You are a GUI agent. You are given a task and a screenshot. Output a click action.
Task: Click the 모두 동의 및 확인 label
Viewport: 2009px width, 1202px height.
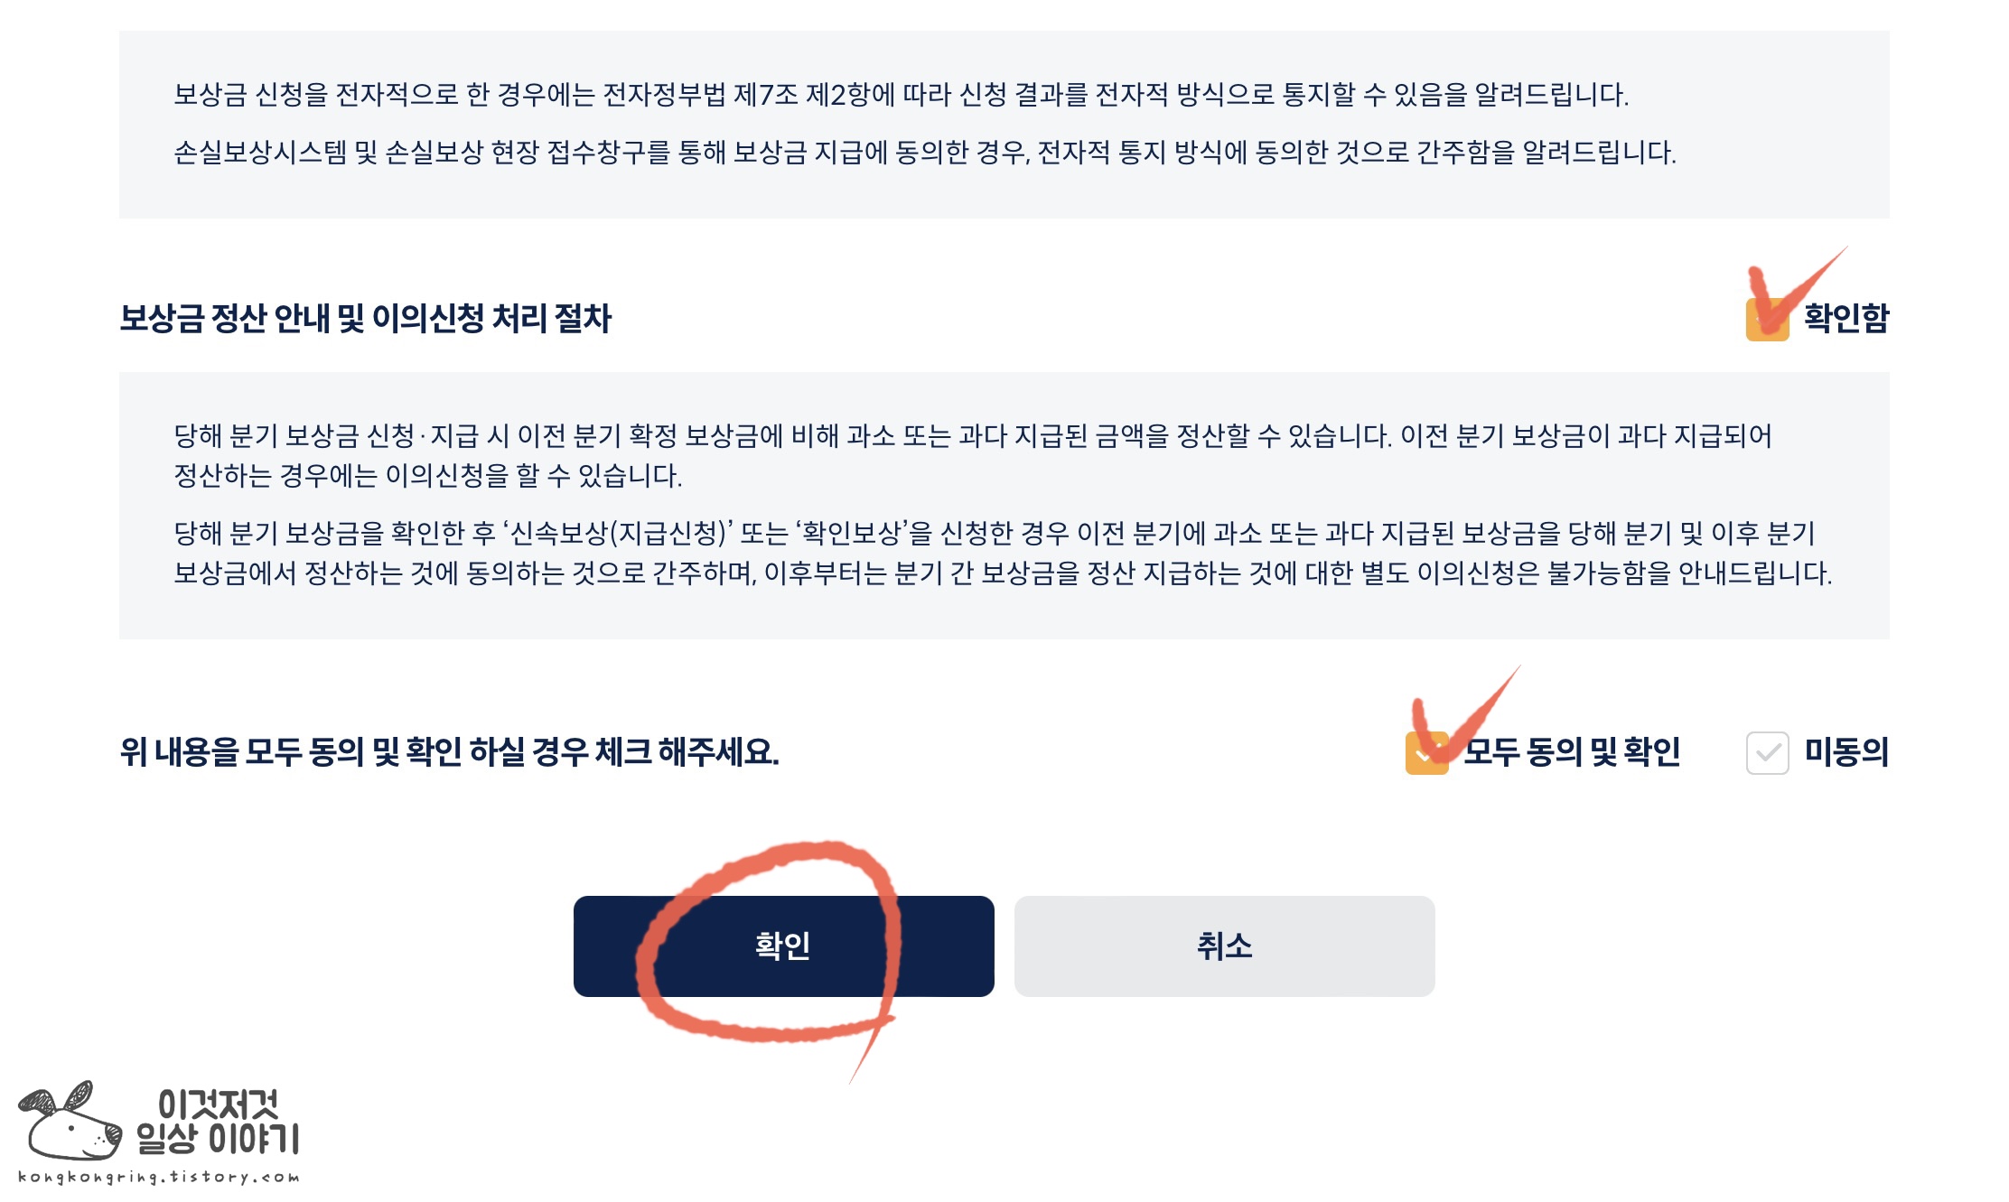(x=1571, y=751)
